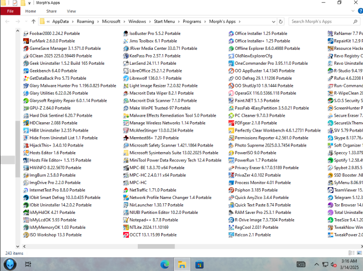This screenshot has width=363, height=271.
Task: Select the Skype shortcut icon
Action: click(x=330, y=138)
